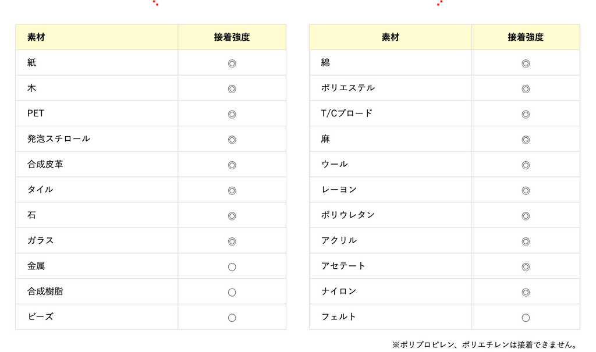Click the single-circle rating for 合成樹脂
This screenshot has height=352, width=596.
click(x=232, y=292)
